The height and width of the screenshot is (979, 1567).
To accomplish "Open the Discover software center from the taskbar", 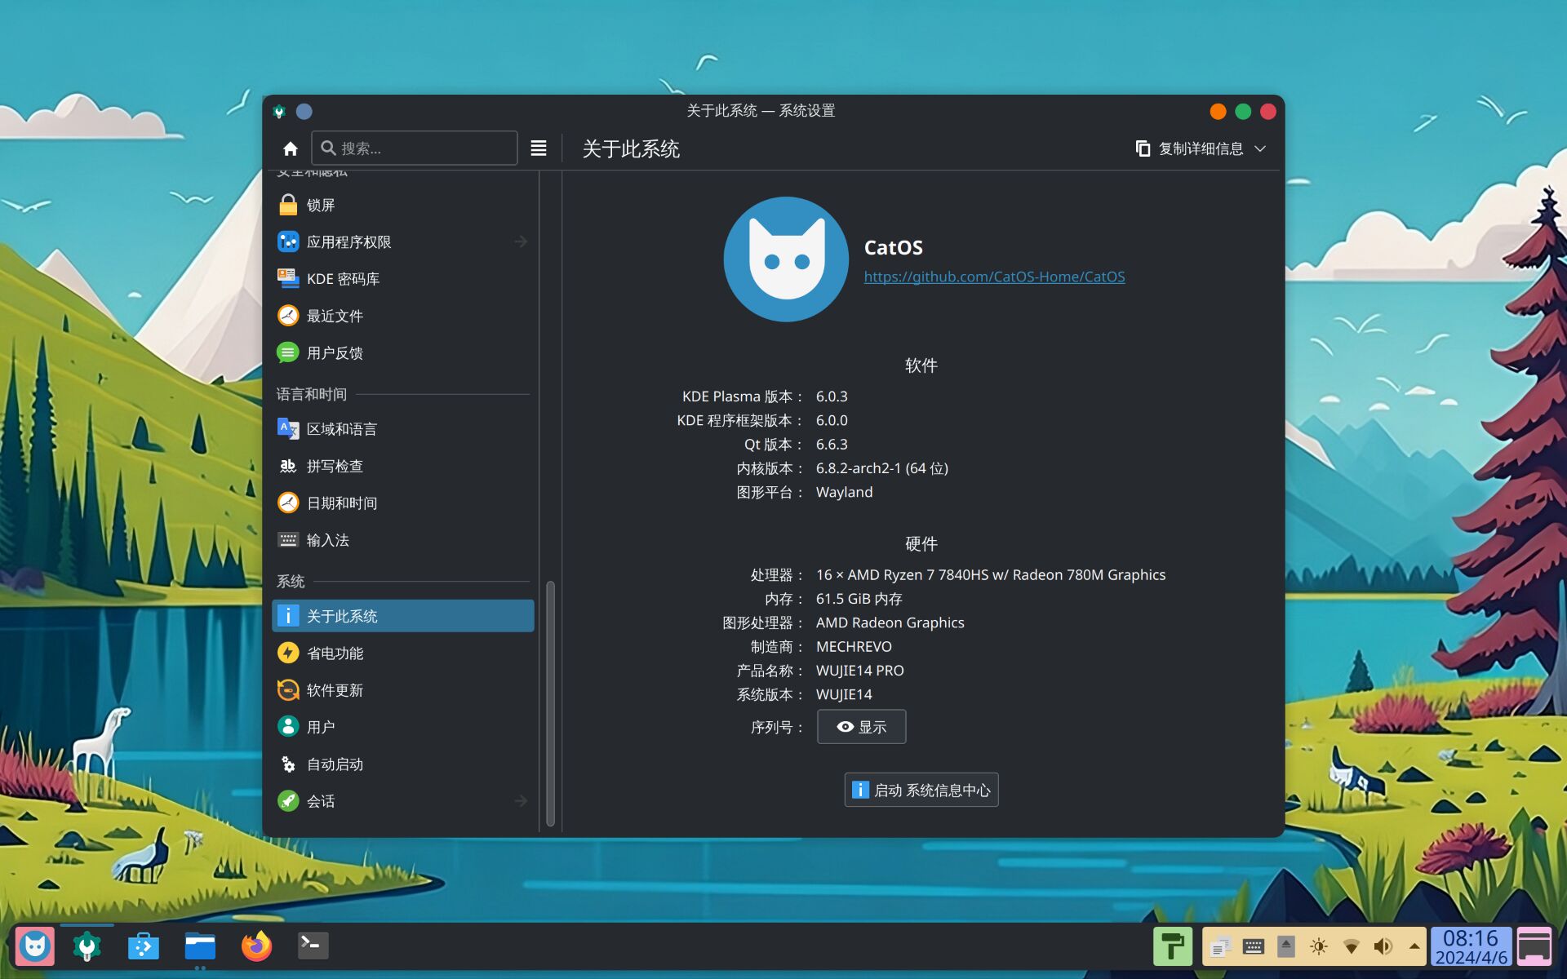I will click(144, 946).
